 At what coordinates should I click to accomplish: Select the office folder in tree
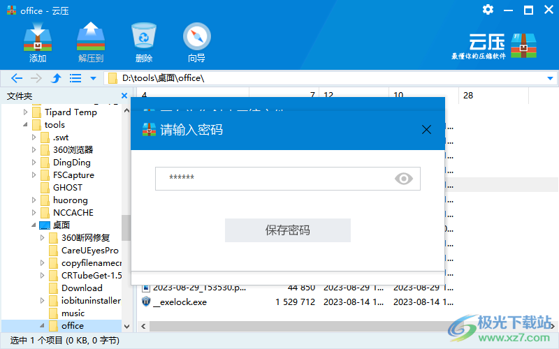tap(73, 325)
